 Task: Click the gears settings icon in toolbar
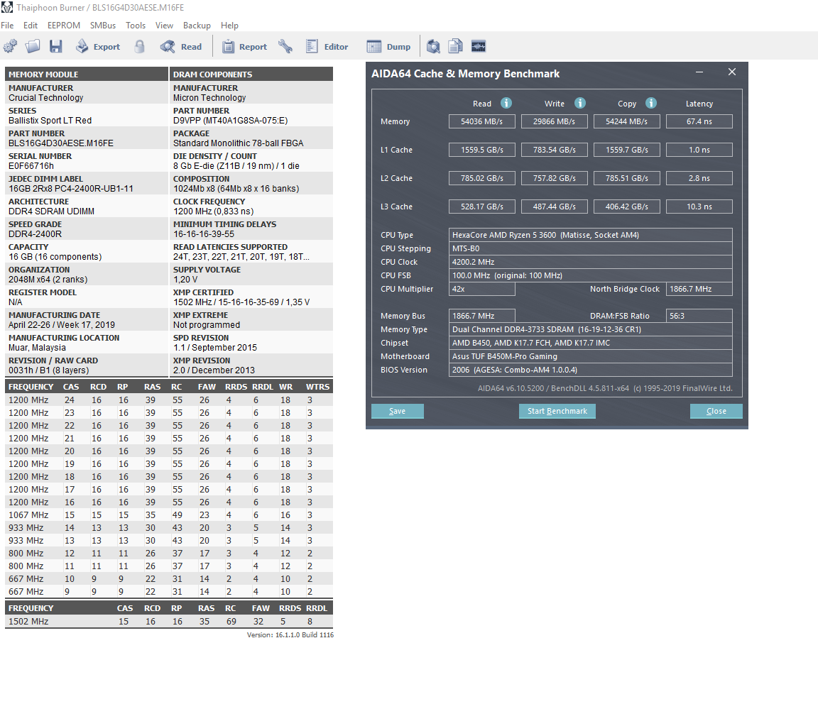10,46
